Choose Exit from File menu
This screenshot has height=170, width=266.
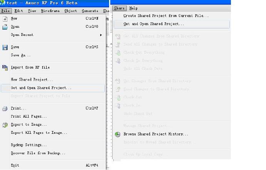(x=15, y=165)
